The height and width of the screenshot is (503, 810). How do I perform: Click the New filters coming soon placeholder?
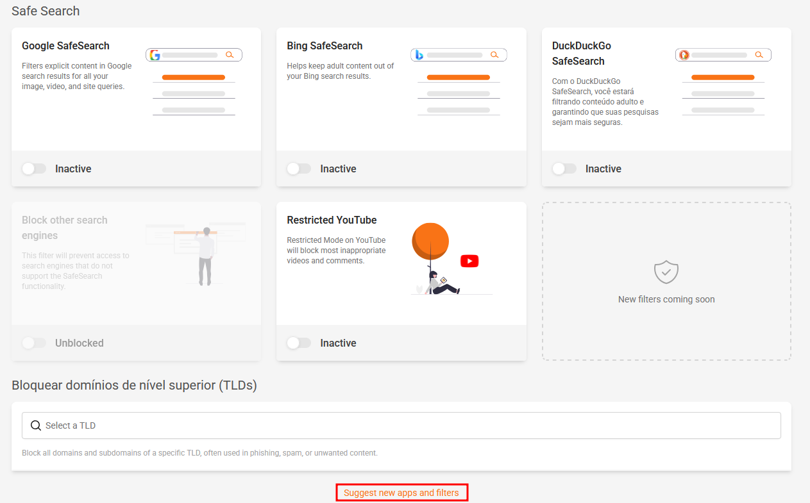point(666,299)
